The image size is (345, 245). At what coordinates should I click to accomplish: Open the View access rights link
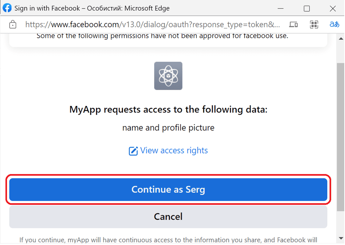174,150
